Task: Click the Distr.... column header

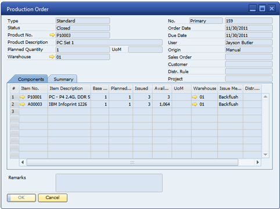Action: [252, 88]
